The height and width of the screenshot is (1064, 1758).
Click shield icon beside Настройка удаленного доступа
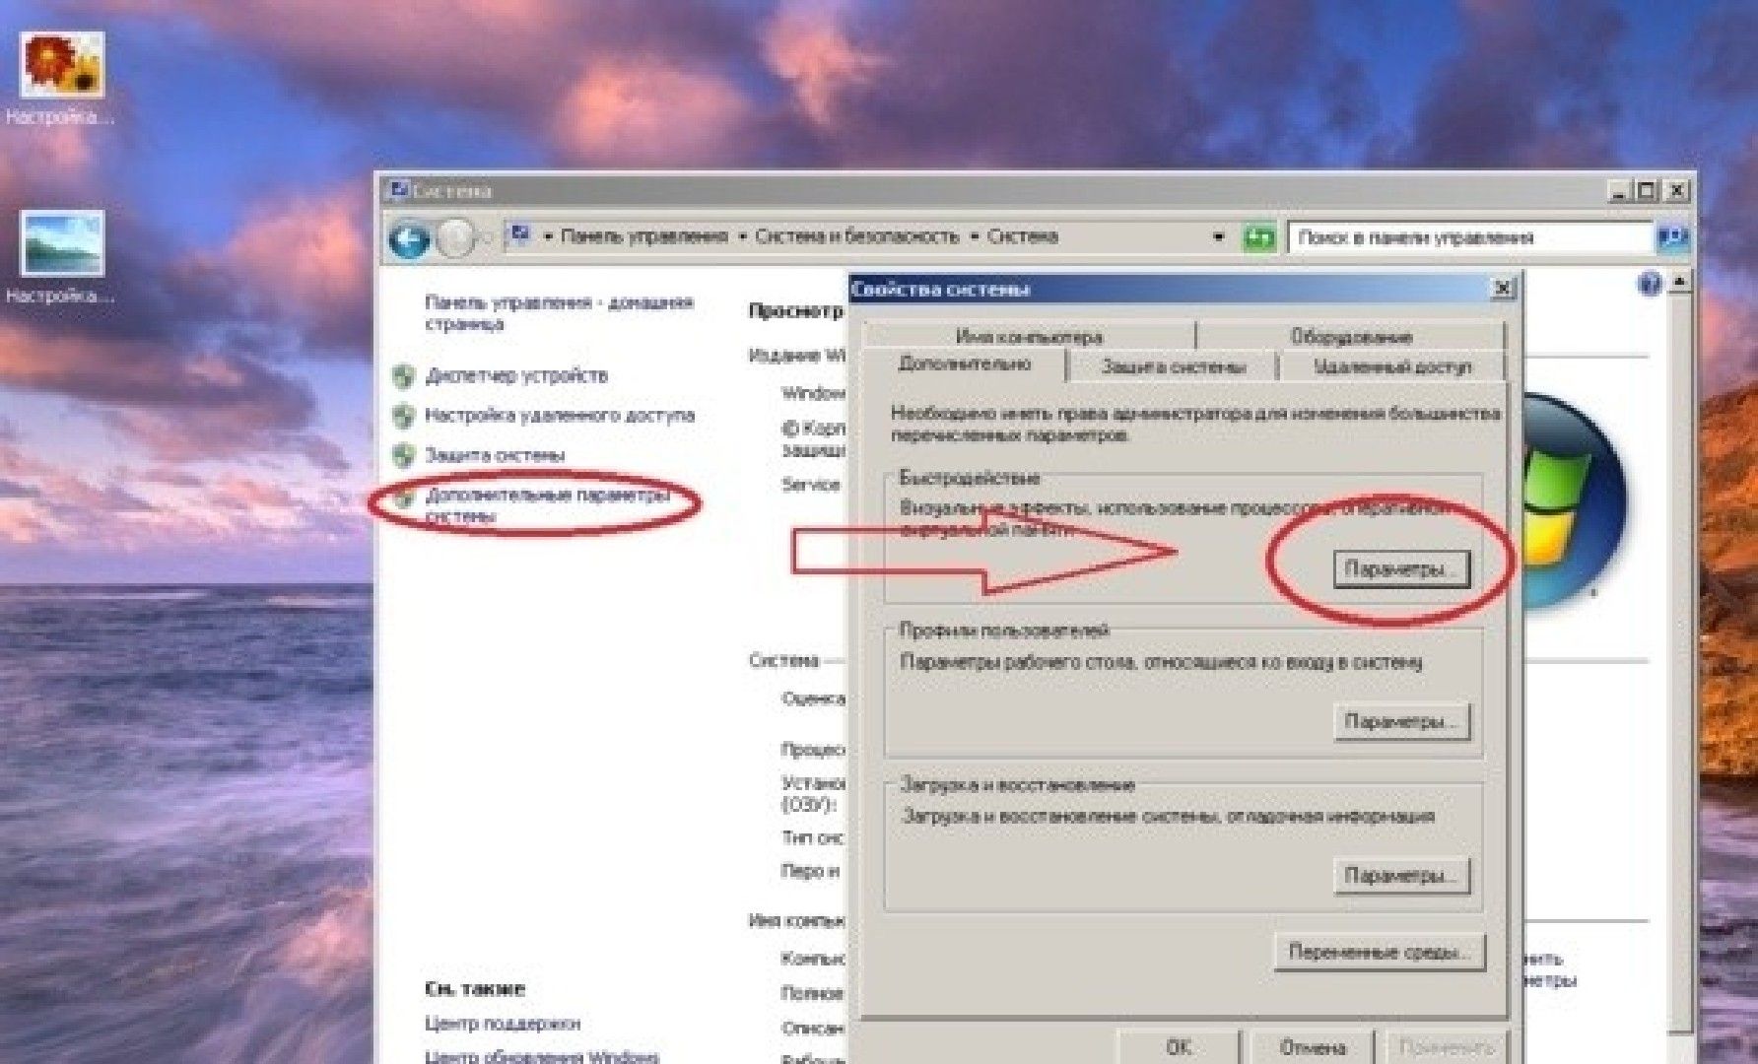[x=403, y=416]
